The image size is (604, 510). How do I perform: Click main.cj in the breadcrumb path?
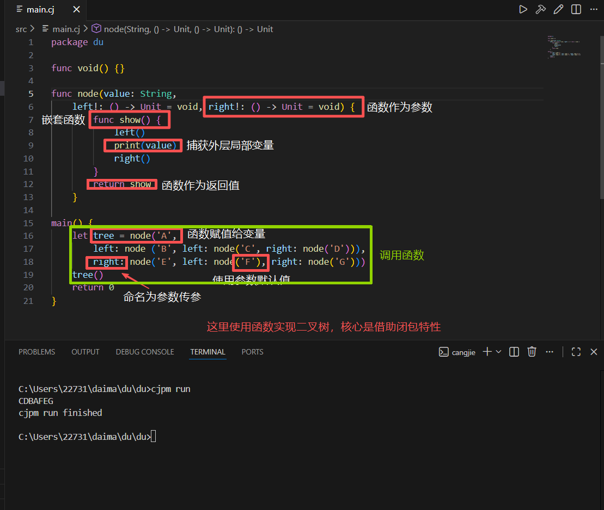(x=66, y=29)
